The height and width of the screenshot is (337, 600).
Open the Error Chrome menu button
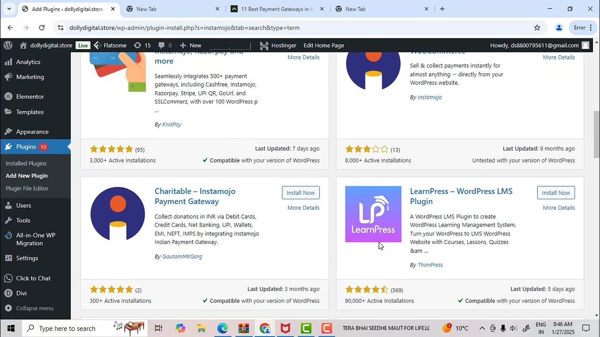[583, 28]
